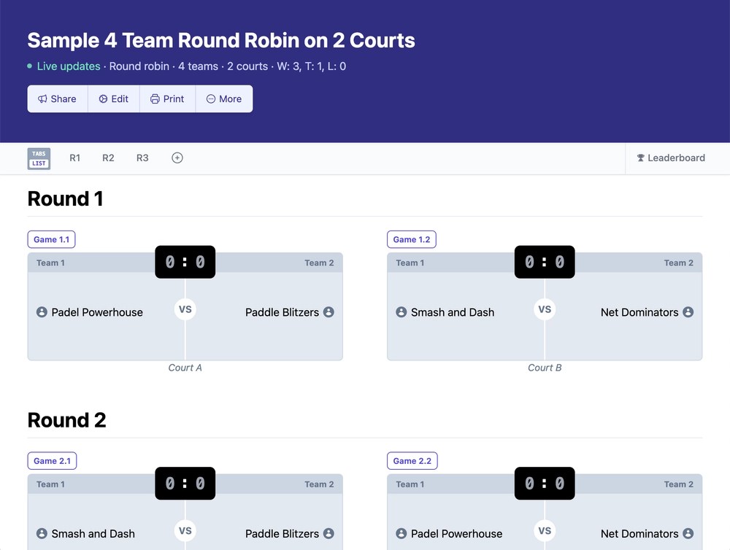Click the Game 1.1 label badge
Viewport: 730px width, 550px height.
(x=51, y=240)
